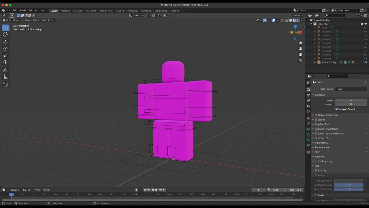Screen dimensions: 369x208
Task: Open the Tool properties tab
Action: pos(308,83)
